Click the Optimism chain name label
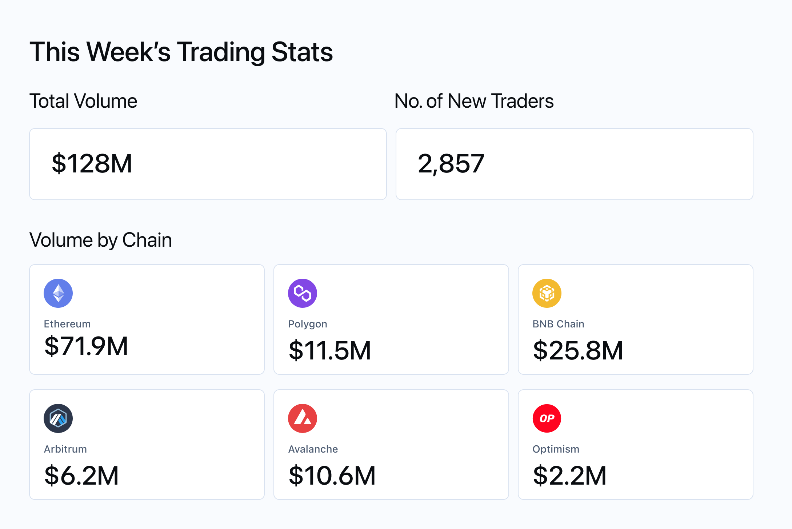 (556, 449)
